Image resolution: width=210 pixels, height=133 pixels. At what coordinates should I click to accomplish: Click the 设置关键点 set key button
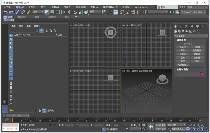click(x=161, y=129)
